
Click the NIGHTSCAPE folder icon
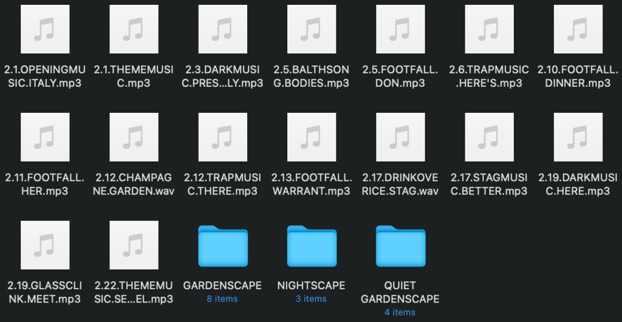pos(311,246)
